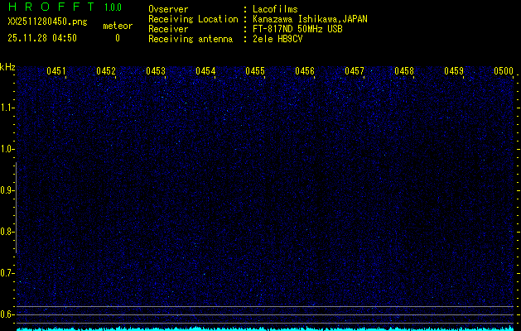Screen dimensions: 521x331
Task: Click the HROFFT title text
Action: point(50,8)
